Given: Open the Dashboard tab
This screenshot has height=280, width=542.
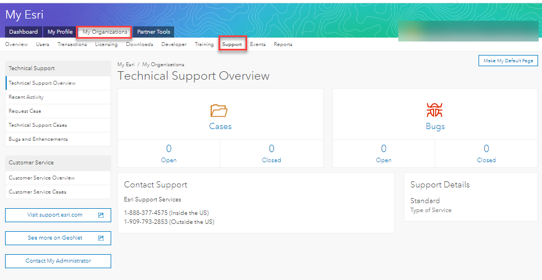Looking at the screenshot, I should click(24, 32).
